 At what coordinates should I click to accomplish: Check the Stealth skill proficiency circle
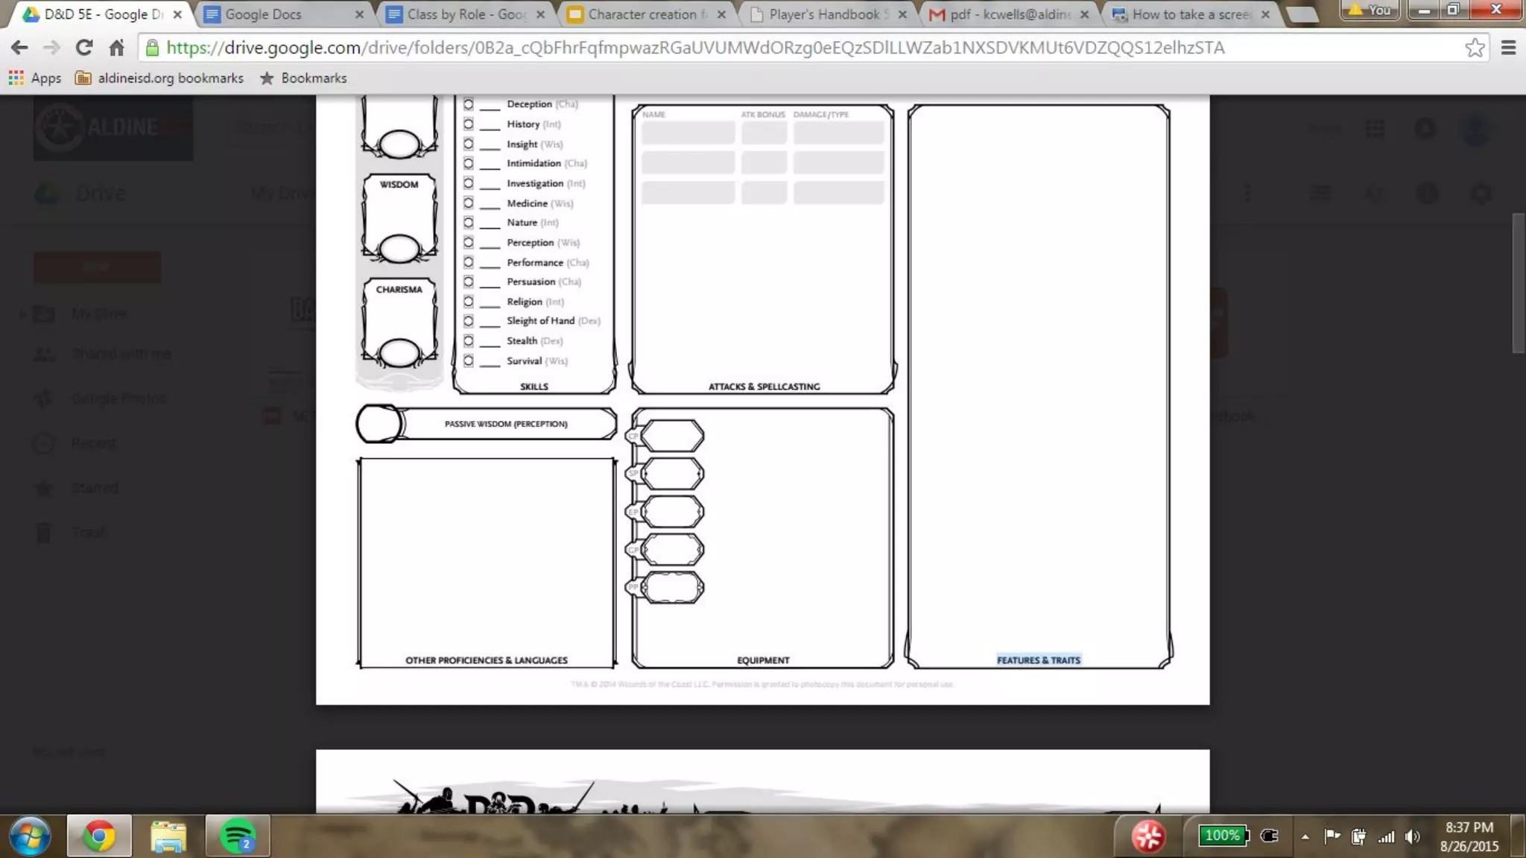pos(469,341)
